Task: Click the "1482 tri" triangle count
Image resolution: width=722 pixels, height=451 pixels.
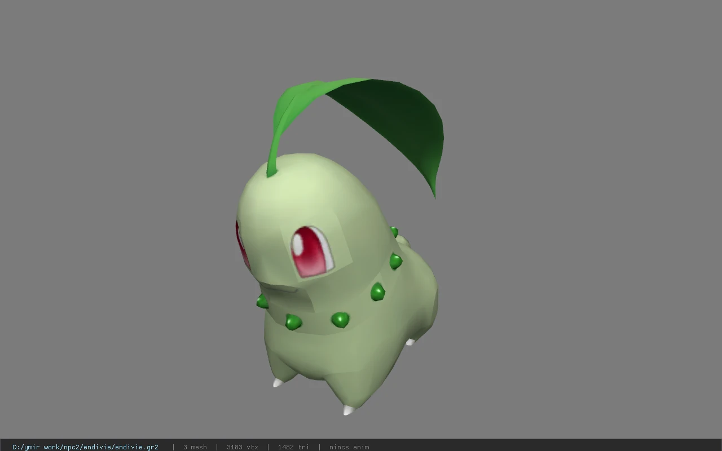Action: point(293,447)
